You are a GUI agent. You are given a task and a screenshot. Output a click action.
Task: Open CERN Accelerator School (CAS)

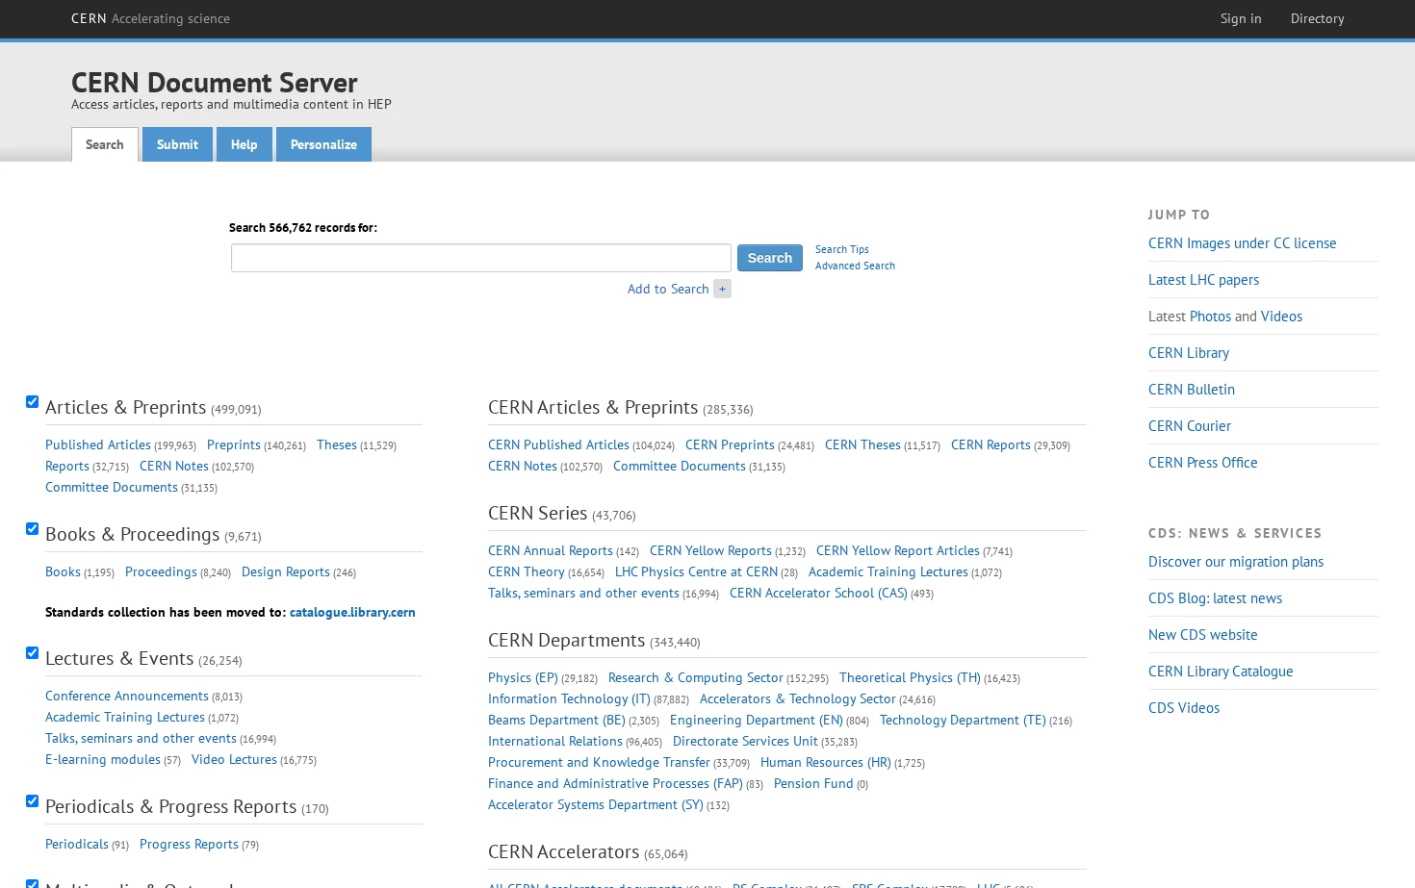click(x=818, y=593)
